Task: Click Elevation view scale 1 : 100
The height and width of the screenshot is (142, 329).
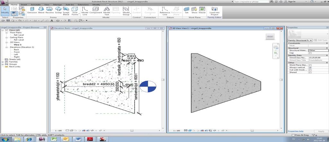Action: pyautogui.click(x=58, y=130)
